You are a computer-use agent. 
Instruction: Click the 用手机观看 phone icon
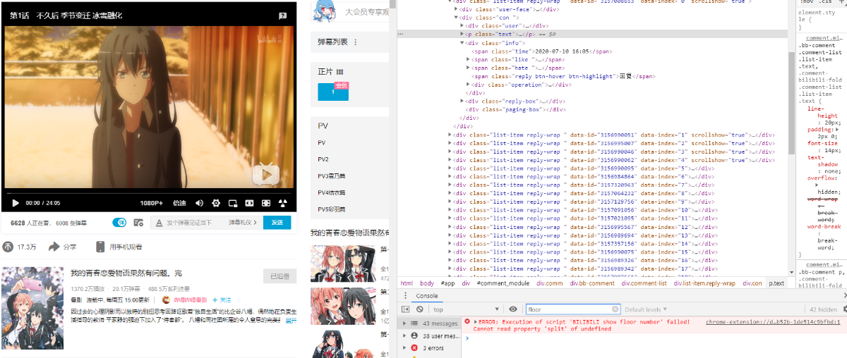100,247
